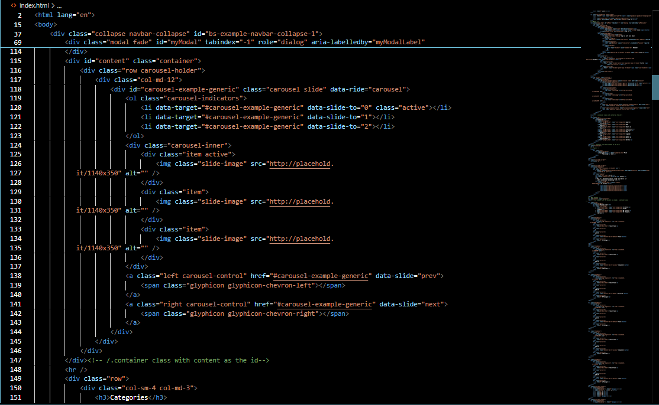
Task: Open the placehold link on line 126
Action: (x=301, y=164)
